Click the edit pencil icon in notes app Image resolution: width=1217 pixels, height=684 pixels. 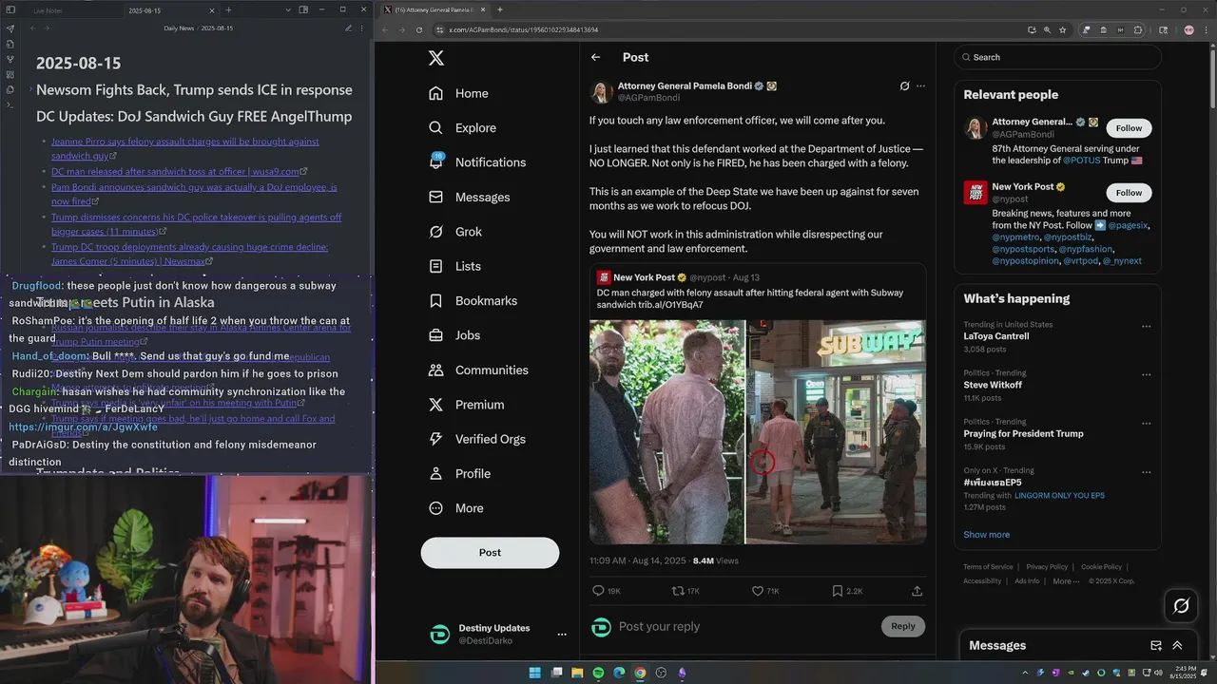349,28
